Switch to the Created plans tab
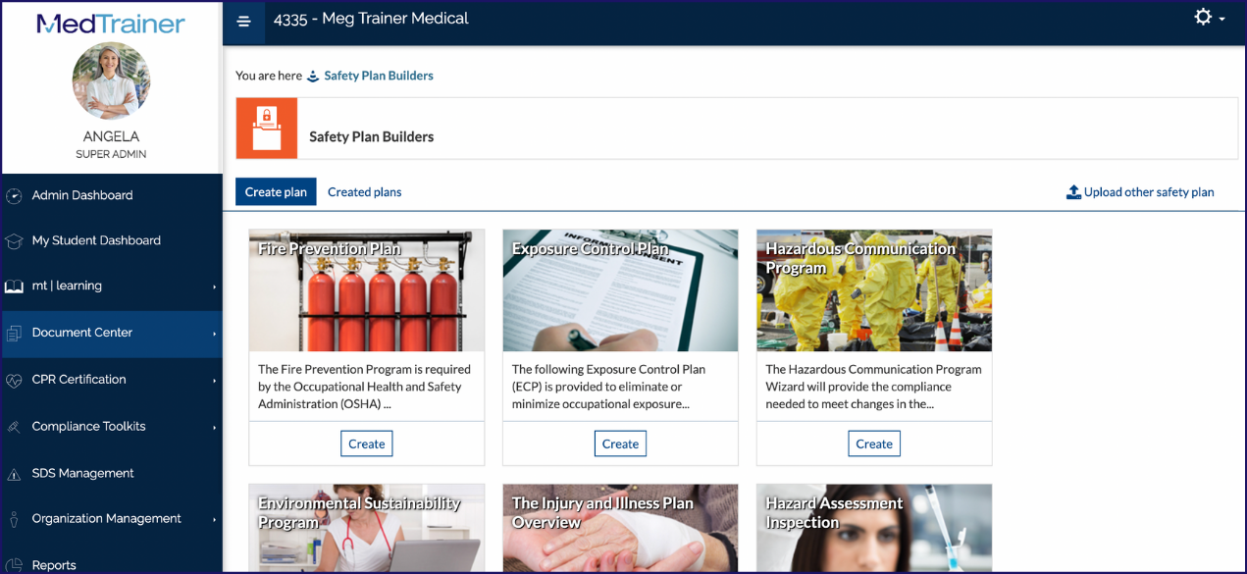This screenshot has width=1247, height=574. pos(364,192)
